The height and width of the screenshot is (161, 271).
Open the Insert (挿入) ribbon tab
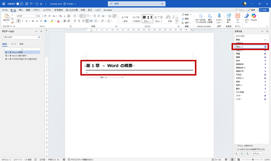(x=21, y=10)
